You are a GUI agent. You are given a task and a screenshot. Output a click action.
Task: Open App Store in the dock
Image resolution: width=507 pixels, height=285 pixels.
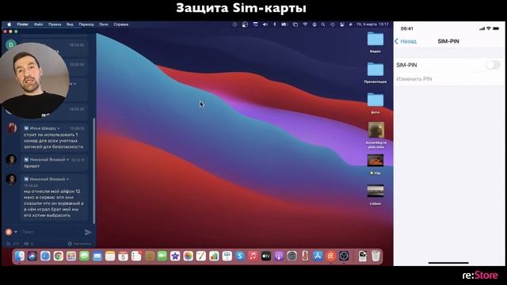(318, 256)
